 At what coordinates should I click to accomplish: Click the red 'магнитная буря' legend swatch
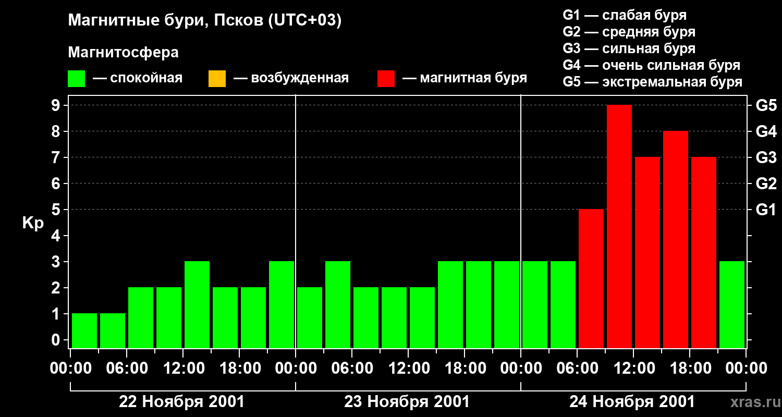[x=386, y=79]
